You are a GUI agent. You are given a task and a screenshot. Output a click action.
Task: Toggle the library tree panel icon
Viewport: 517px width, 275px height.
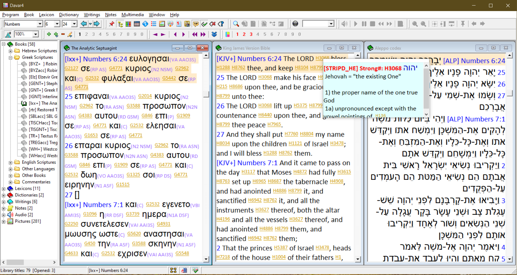click(x=120, y=24)
